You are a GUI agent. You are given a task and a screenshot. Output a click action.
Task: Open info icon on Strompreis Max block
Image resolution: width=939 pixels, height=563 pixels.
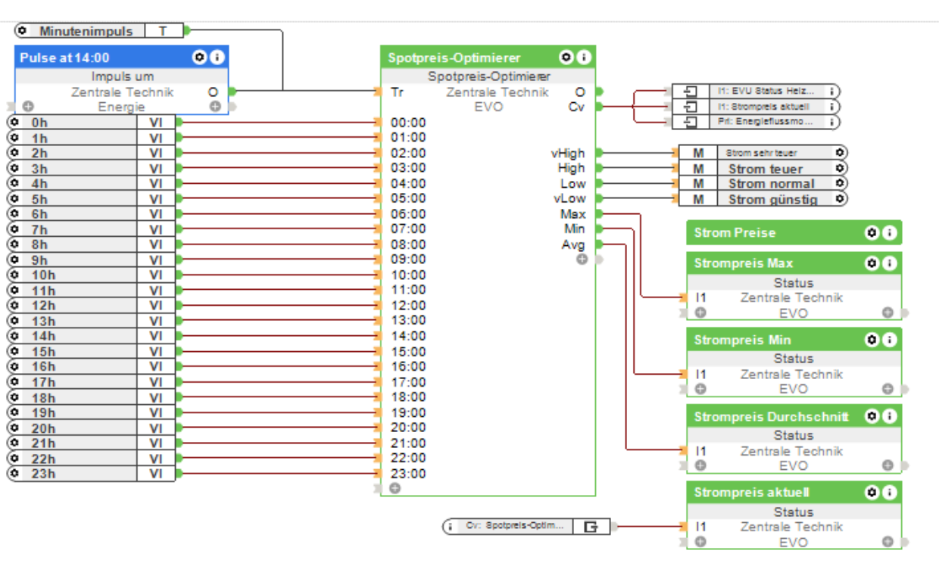click(890, 263)
